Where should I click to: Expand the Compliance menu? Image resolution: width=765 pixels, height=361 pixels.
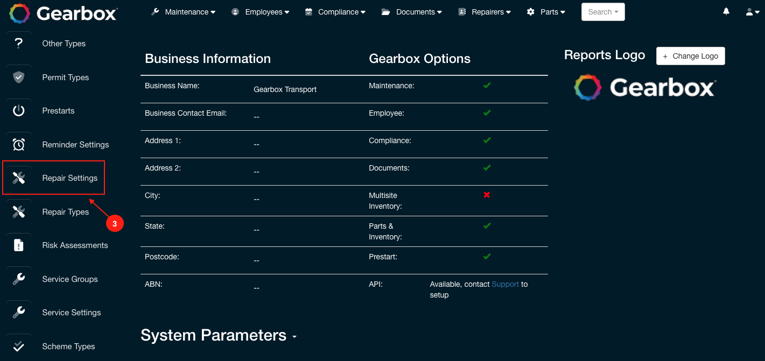click(335, 12)
